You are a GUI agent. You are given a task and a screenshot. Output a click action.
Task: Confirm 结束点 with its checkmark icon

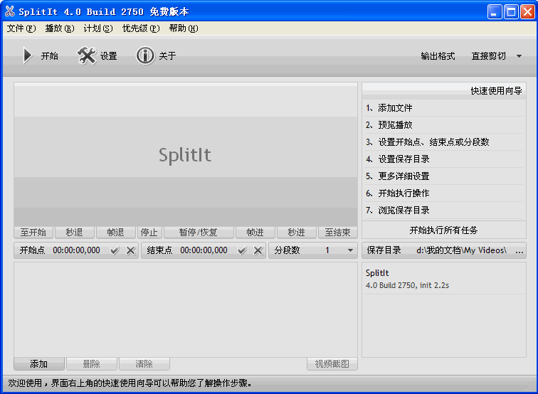coord(242,250)
